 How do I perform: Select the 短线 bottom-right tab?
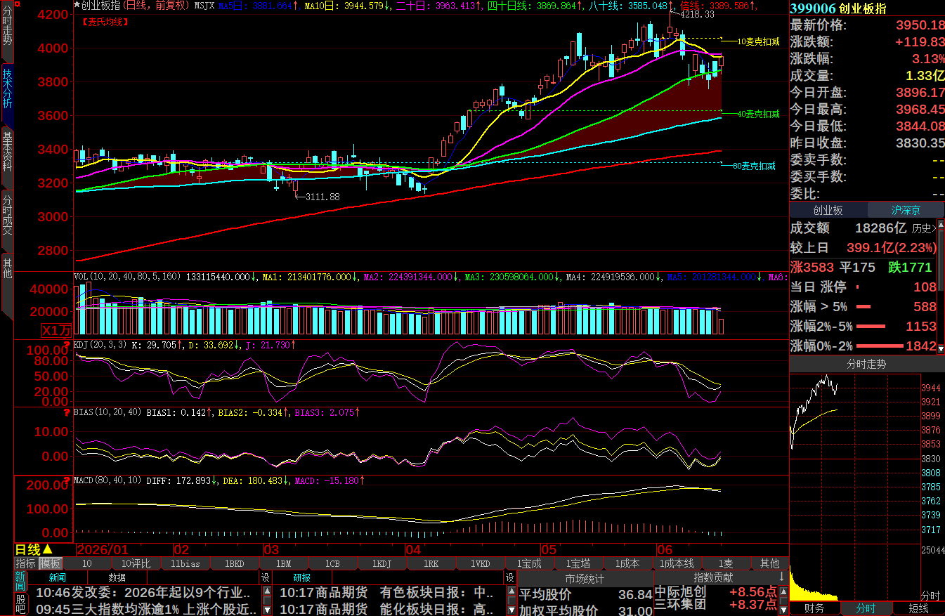tap(918, 608)
